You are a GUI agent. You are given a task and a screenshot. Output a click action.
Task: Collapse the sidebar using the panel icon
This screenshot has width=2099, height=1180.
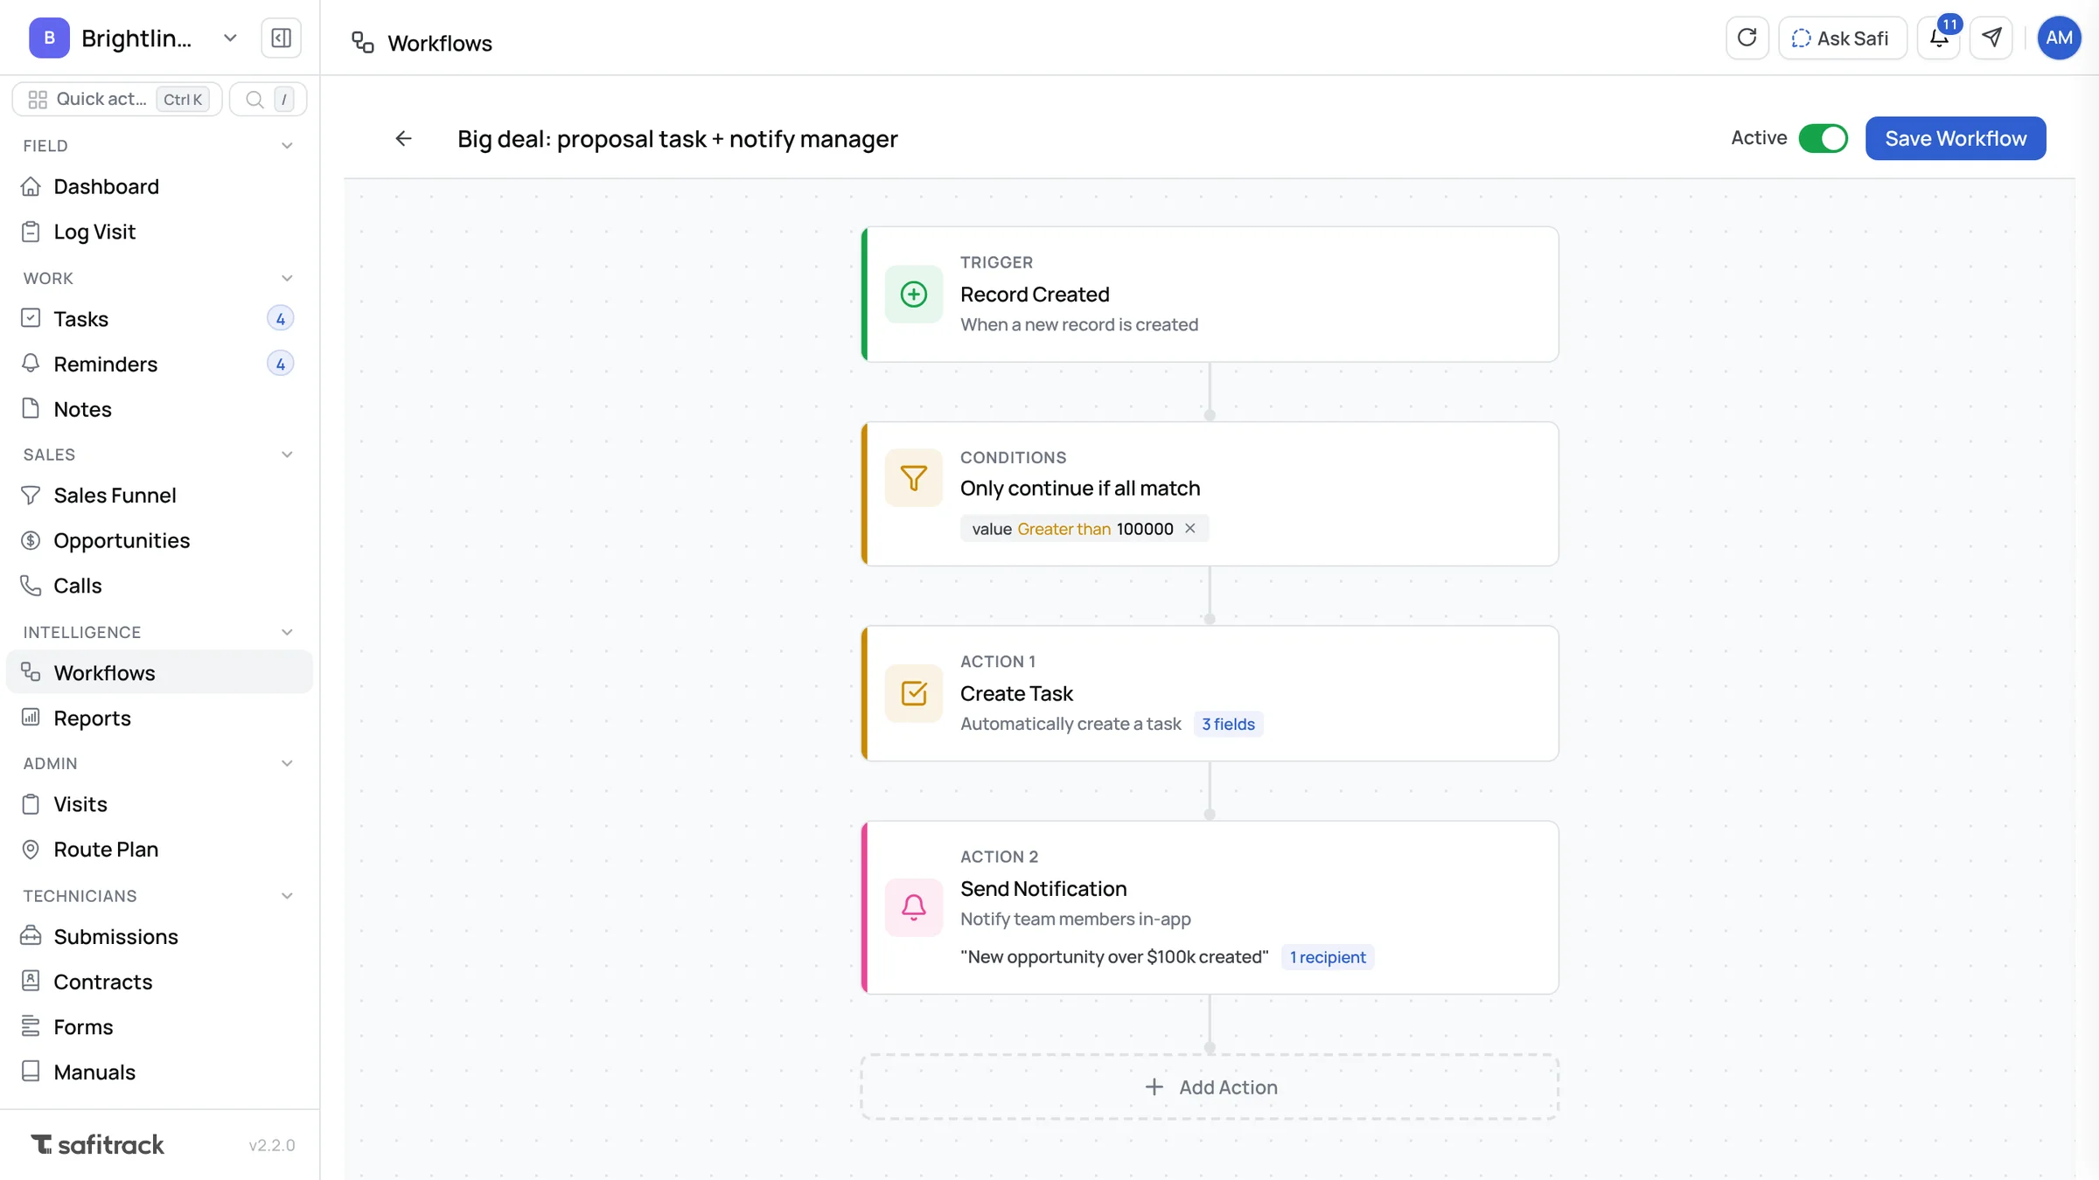coord(281,38)
